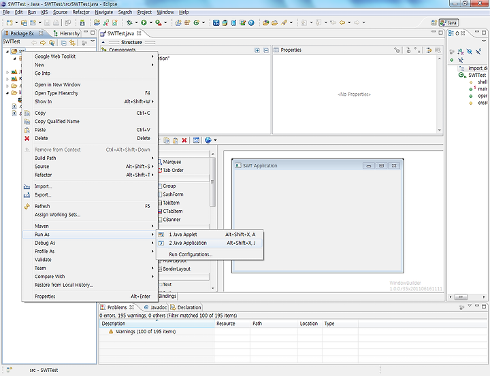The height and width of the screenshot is (376, 490).
Task: Toggle alphabetical Sort in the Outline view
Action: (461, 52)
